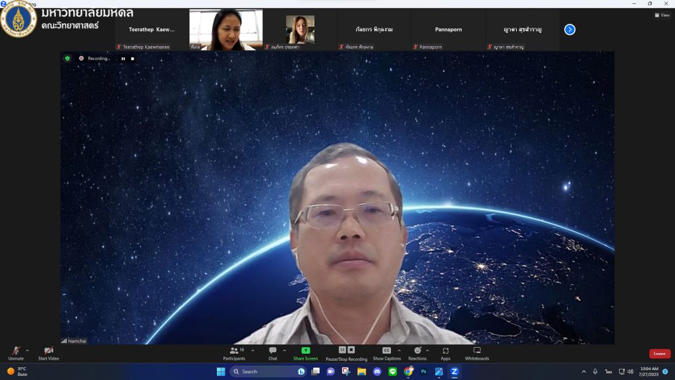Expand Show Captions options arrow
This screenshot has height=380, width=675.
399,350
